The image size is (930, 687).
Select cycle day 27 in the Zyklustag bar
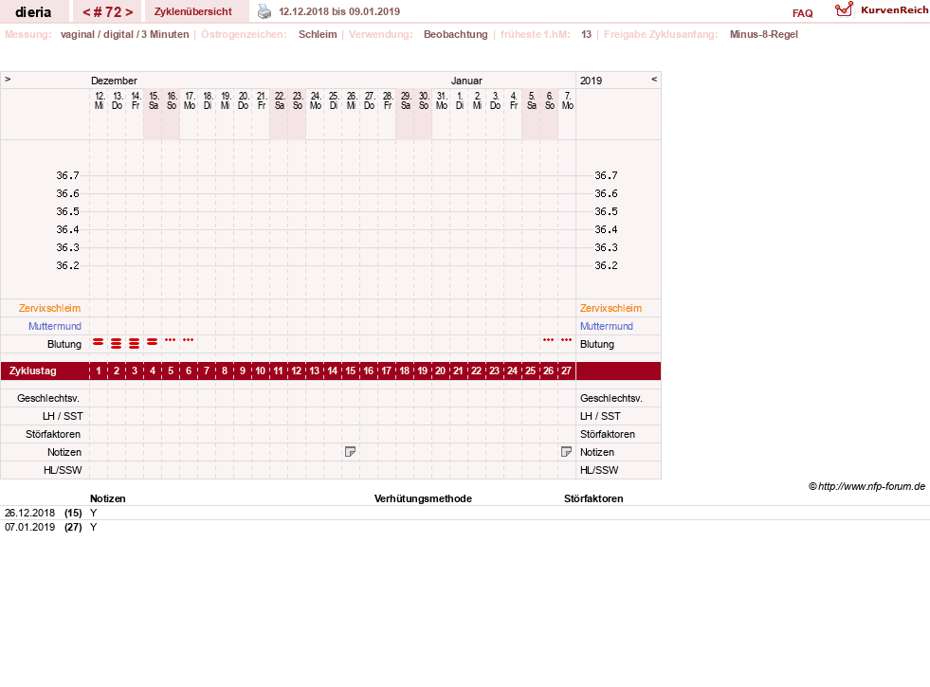[x=566, y=371]
